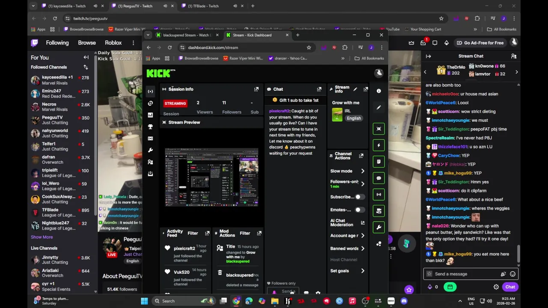Collapse the Stream Chat panel
This screenshot has width=548, height=308.
tap(428, 56)
